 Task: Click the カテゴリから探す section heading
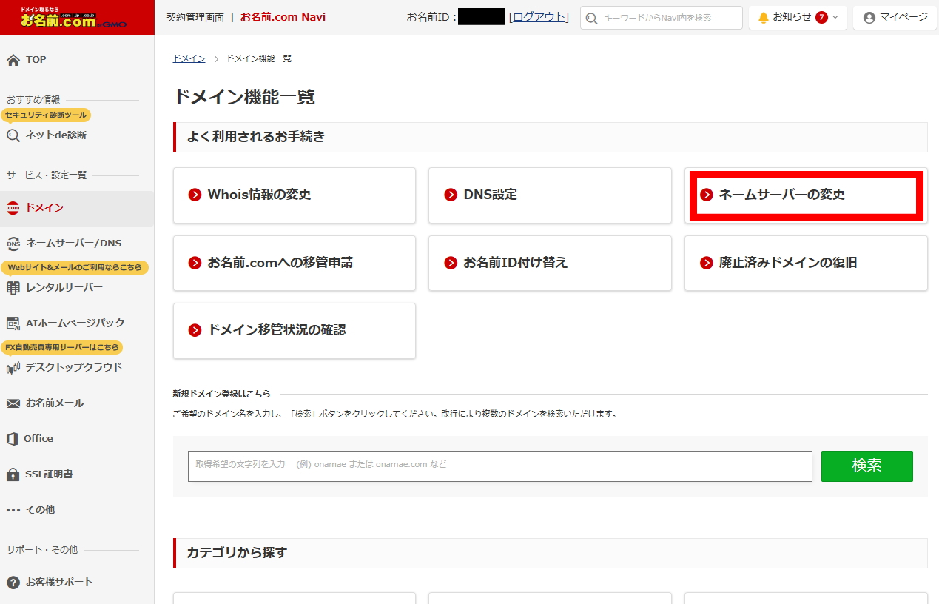pyautogui.click(x=237, y=553)
